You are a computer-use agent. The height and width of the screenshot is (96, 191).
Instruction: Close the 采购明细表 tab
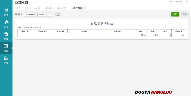(x=85, y=8)
